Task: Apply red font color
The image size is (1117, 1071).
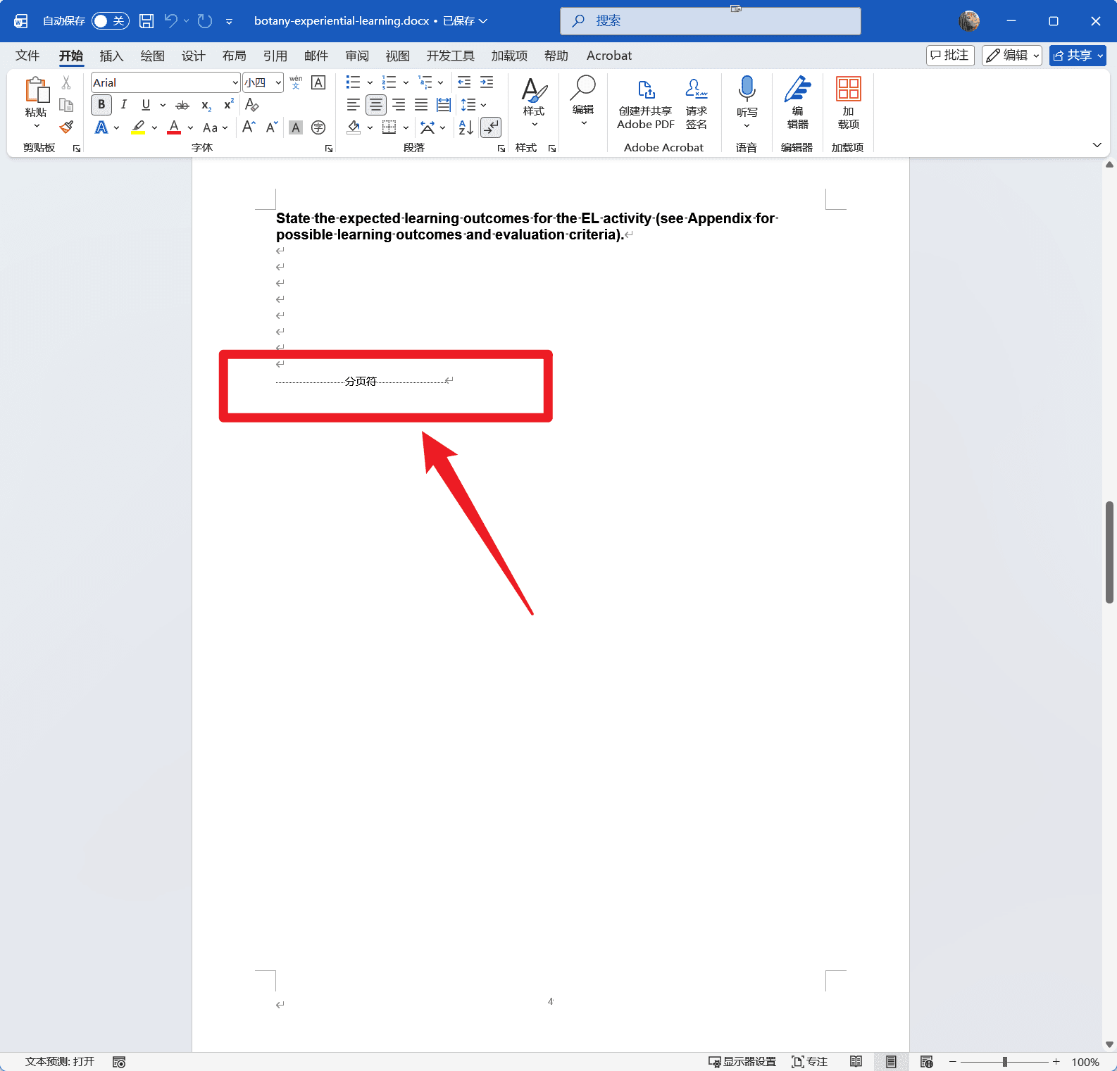Action: [x=174, y=127]
